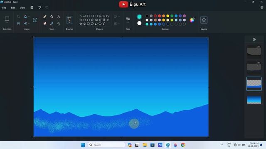The image size is (266, 149).
Task: Open the Edit colours wheel
Action: (x=192, y=20)
